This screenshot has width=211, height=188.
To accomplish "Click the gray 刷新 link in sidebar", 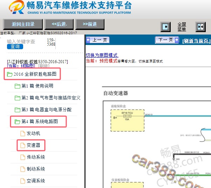I will [x=44, y=66].
